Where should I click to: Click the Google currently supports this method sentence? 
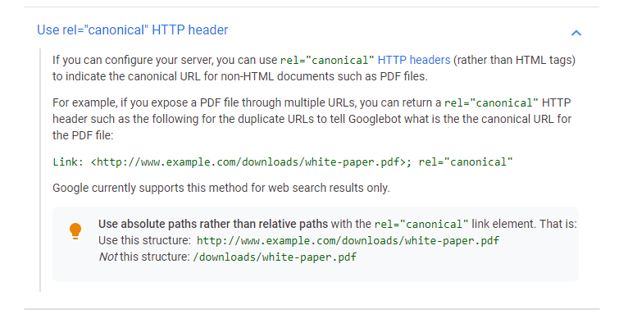point(221,188)
